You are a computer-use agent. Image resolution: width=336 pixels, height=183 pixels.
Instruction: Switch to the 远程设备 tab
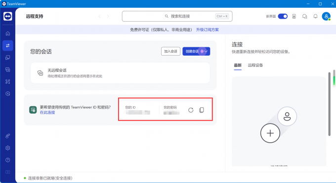(x=255, y=65)
